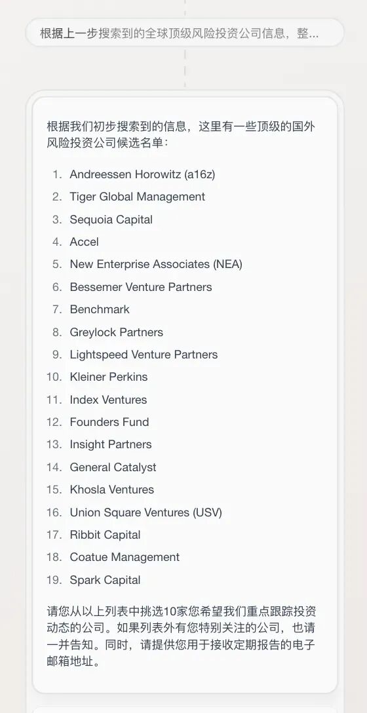
Task: Click Khosla Ventures entry
Action: 112,490
